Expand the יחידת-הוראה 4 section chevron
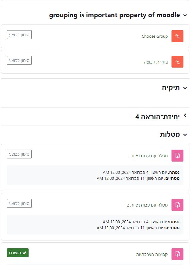 pos(185,116)
